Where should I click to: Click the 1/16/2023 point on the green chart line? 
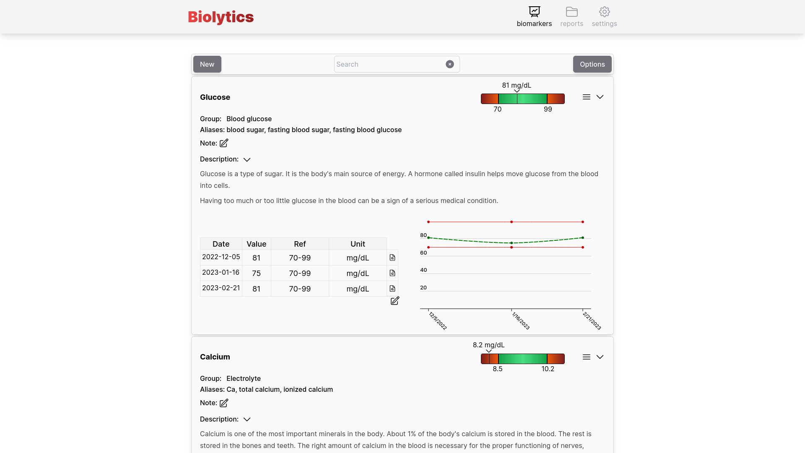pos(512,243)
